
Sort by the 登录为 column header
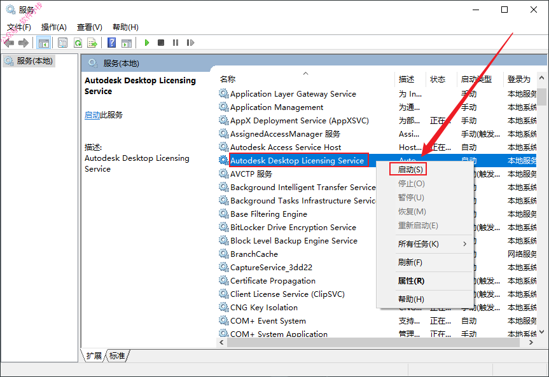520,79
